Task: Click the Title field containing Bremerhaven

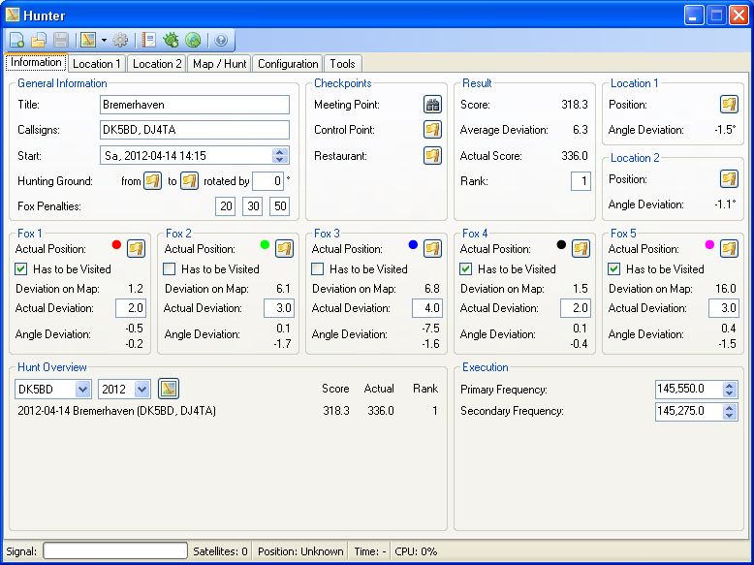Action: click(194, 105)
